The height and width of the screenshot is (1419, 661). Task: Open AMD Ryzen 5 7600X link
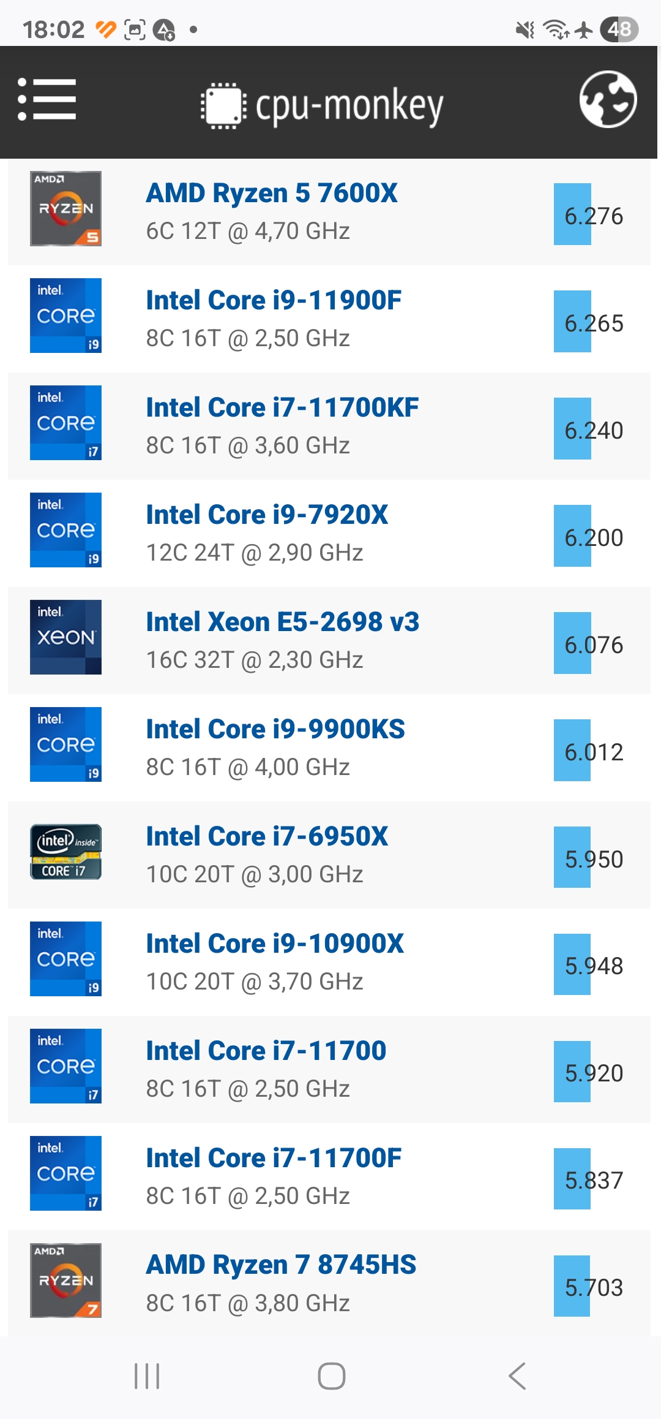tap(272, 193)
